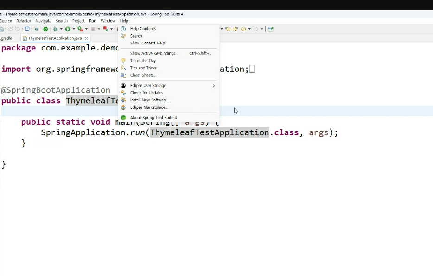Click the @SpringBootApplication annotation text

56,90
